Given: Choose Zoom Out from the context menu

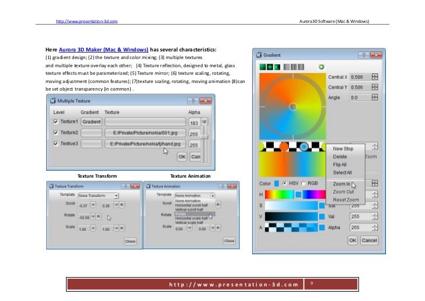Looking at the screenshot, I should click(343, 192).
